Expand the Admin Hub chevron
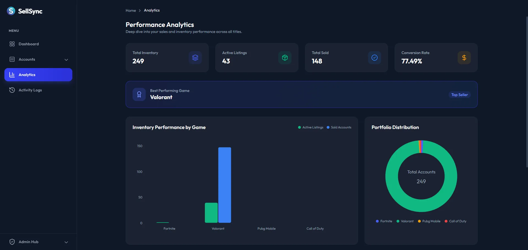The height and width of the screenshot is (250, 528). [x=66, y=242]
